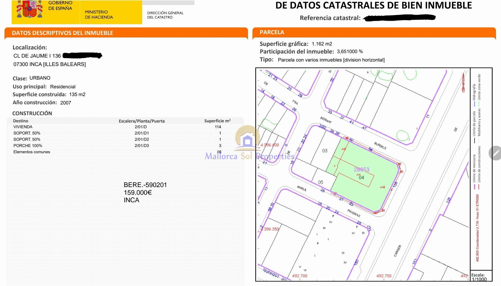This screenshot has width=501, height=286.
Task: Click the '135 m2' built surface value
Action: click(x=77, y=94)
